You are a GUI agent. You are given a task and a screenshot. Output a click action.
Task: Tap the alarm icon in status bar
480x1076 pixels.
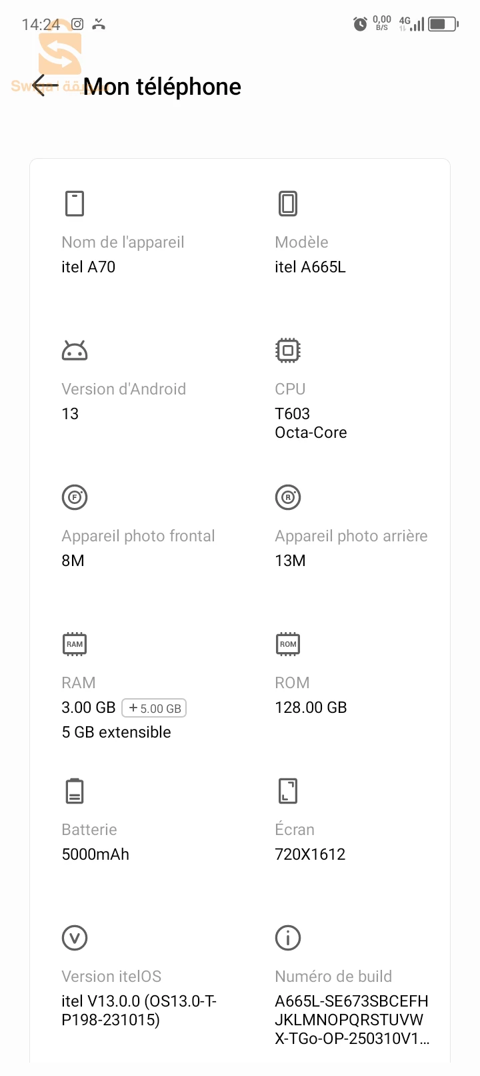point(360,25)
